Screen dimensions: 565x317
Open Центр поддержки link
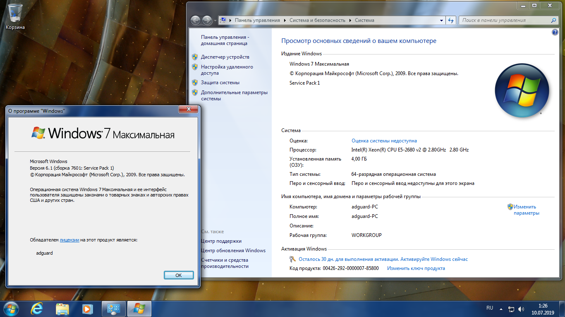[221, 241]
